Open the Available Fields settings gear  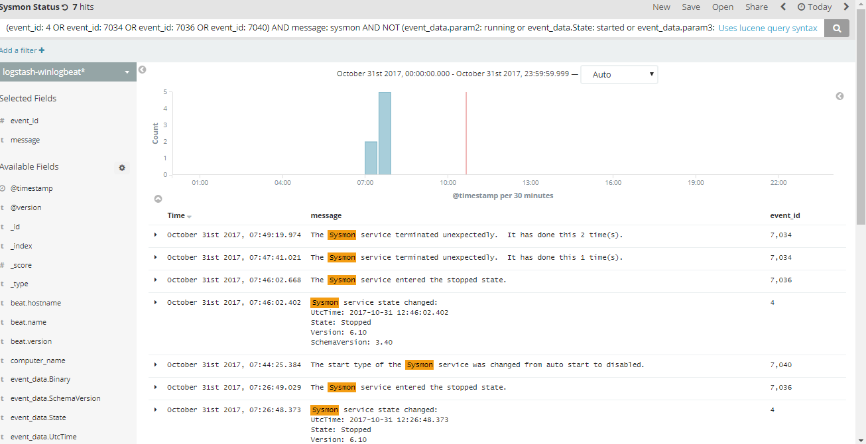coord(122,168)
